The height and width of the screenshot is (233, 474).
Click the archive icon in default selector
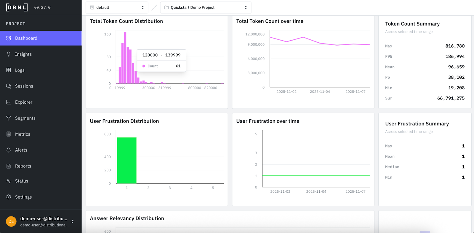click(92, 7)
